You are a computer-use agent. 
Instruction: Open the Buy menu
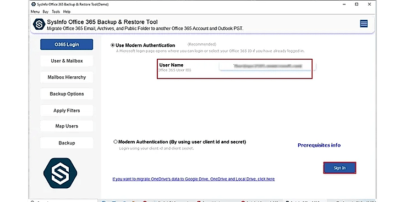(x=46, y=12)
